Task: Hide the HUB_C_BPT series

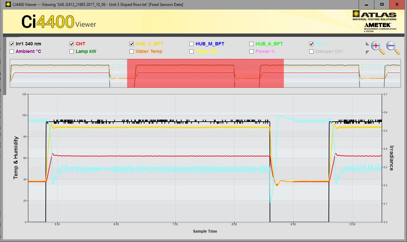Action: pyautogui.click(x=132, y=44)
